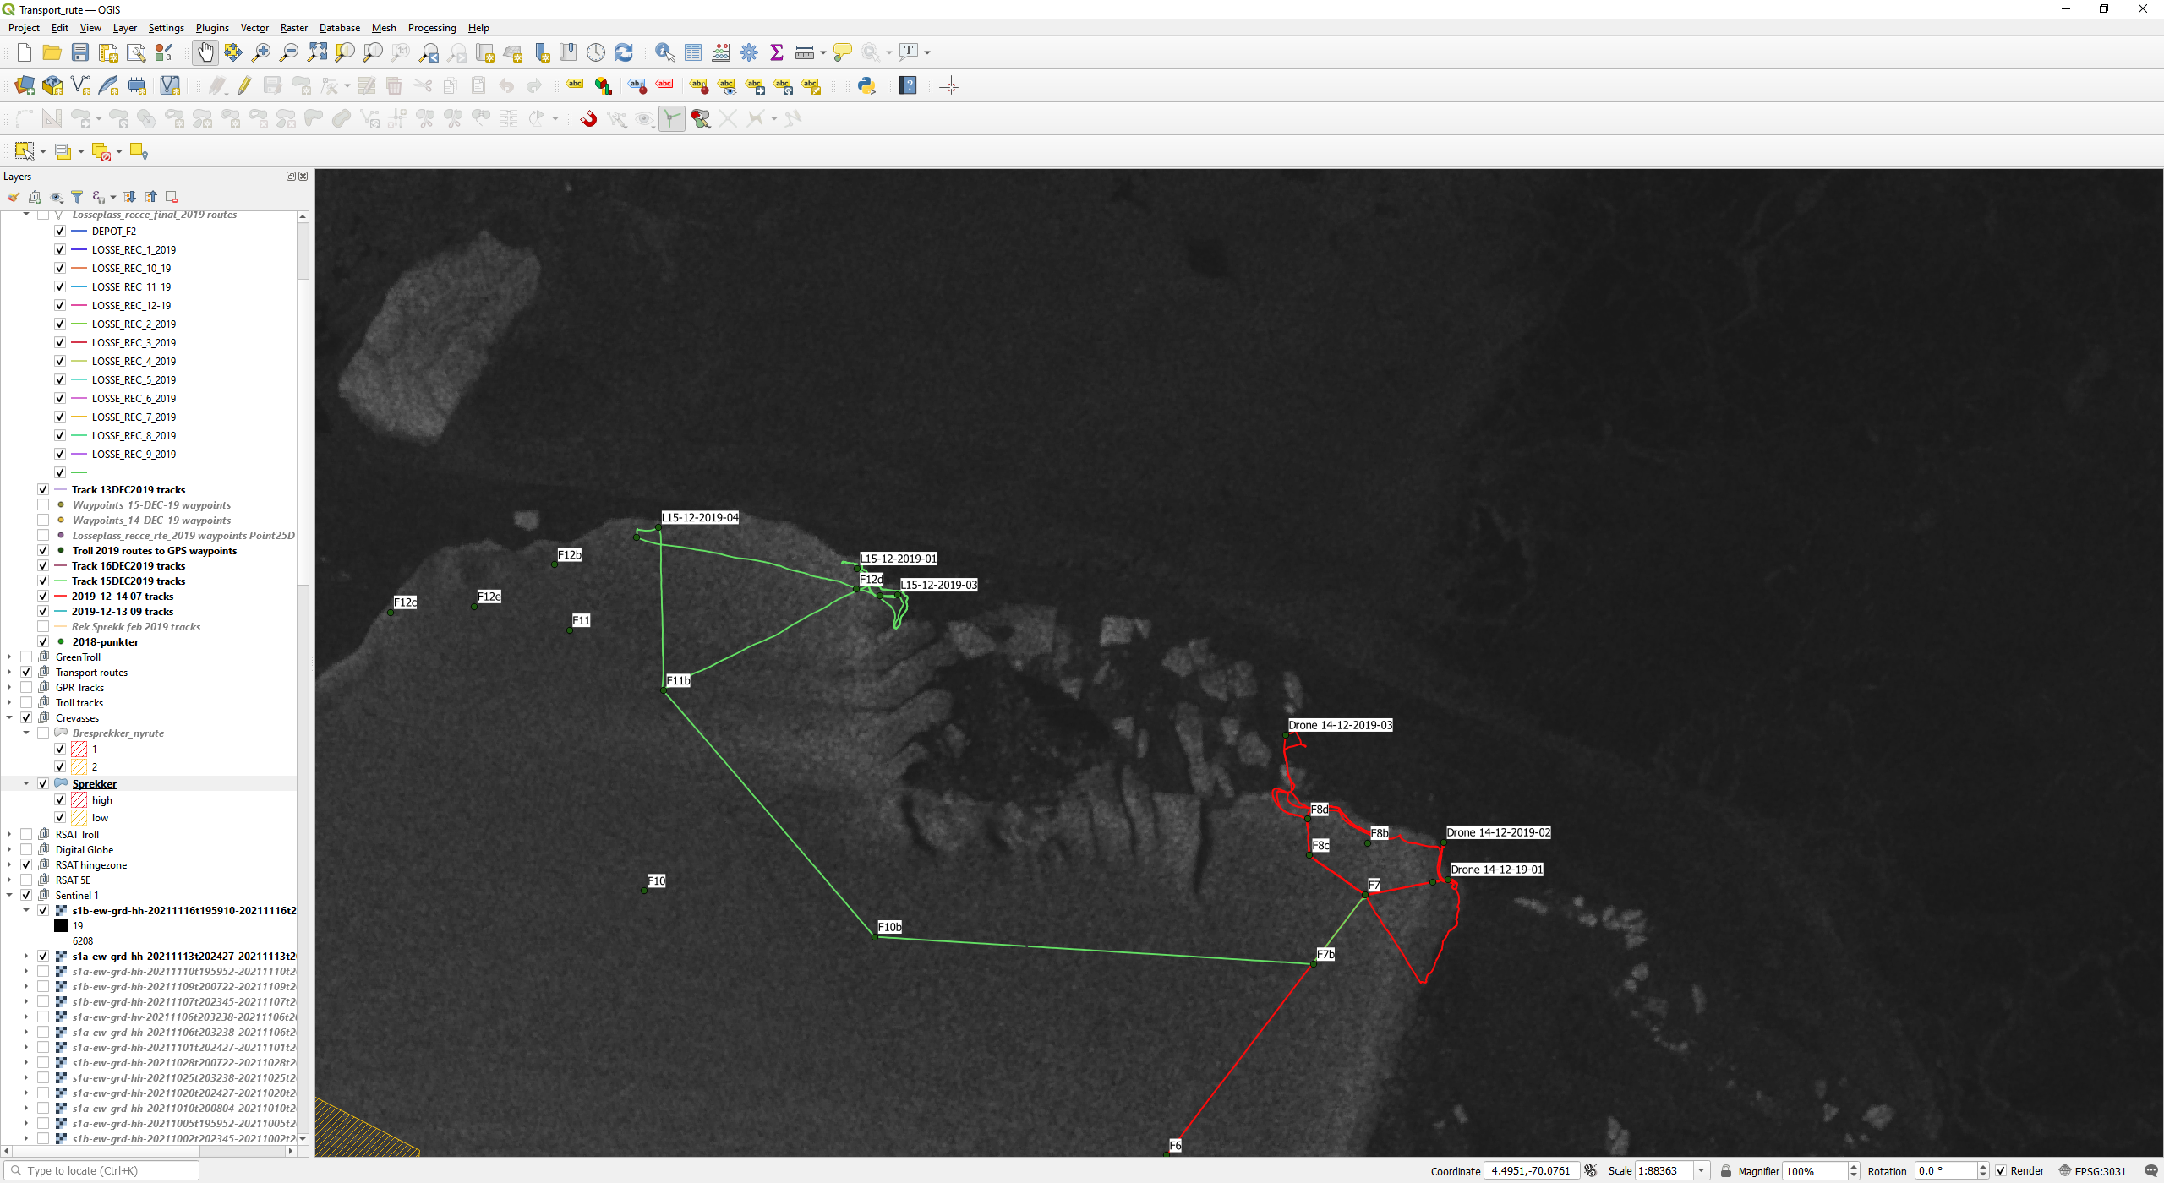Open the Data Source Manager icon
This screenshot has width=2164, height=1183.
pyautogui.click(x=24, y=85)
